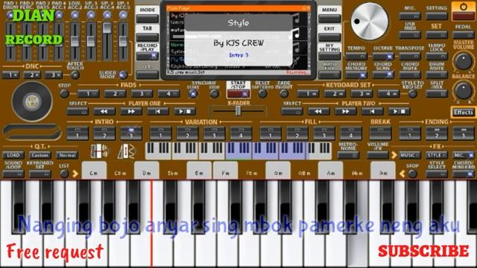This screenshot has width=477, height=268.
Task: Click the Cm chord pad
Action: pos(94,170)
